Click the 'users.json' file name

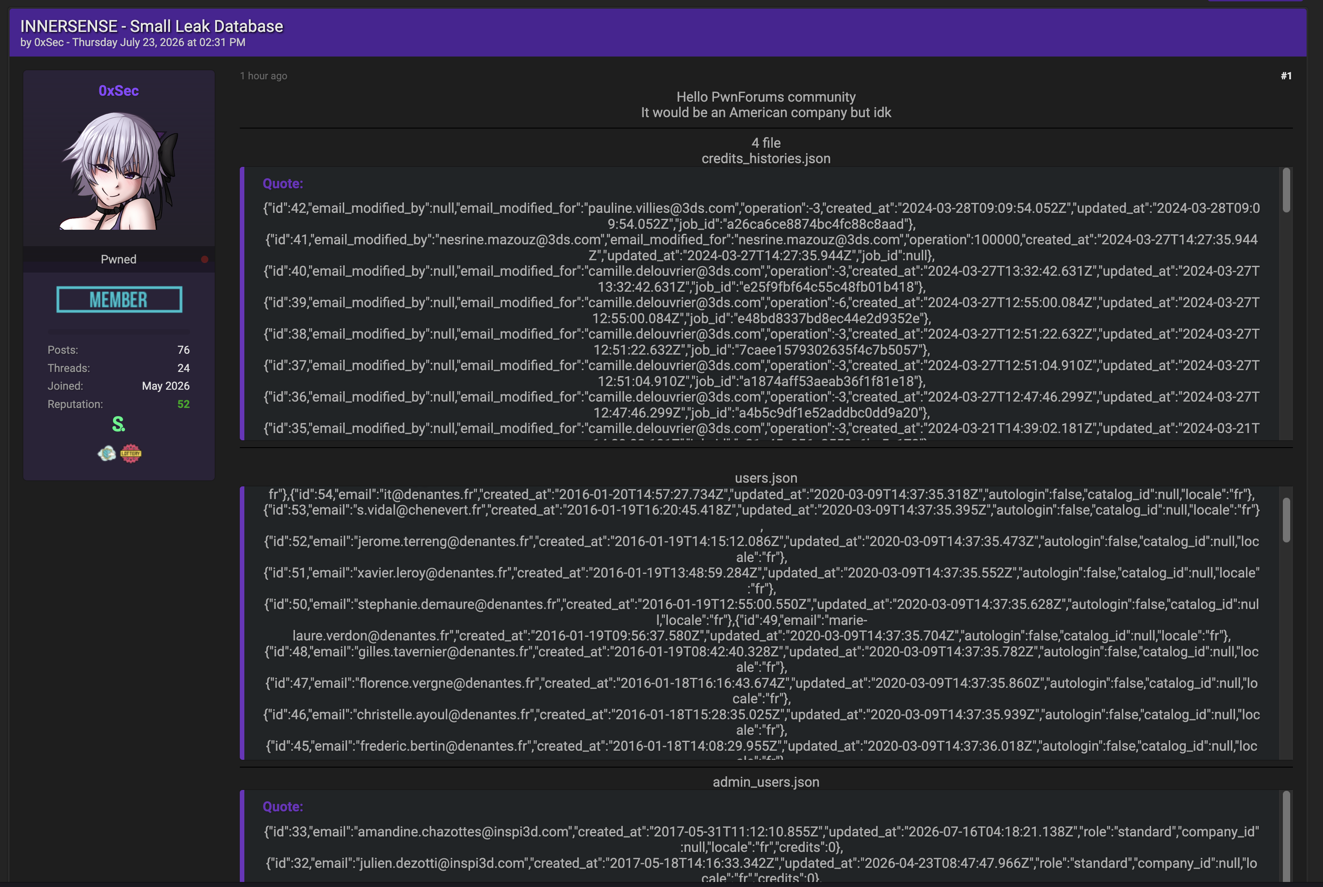766,478
